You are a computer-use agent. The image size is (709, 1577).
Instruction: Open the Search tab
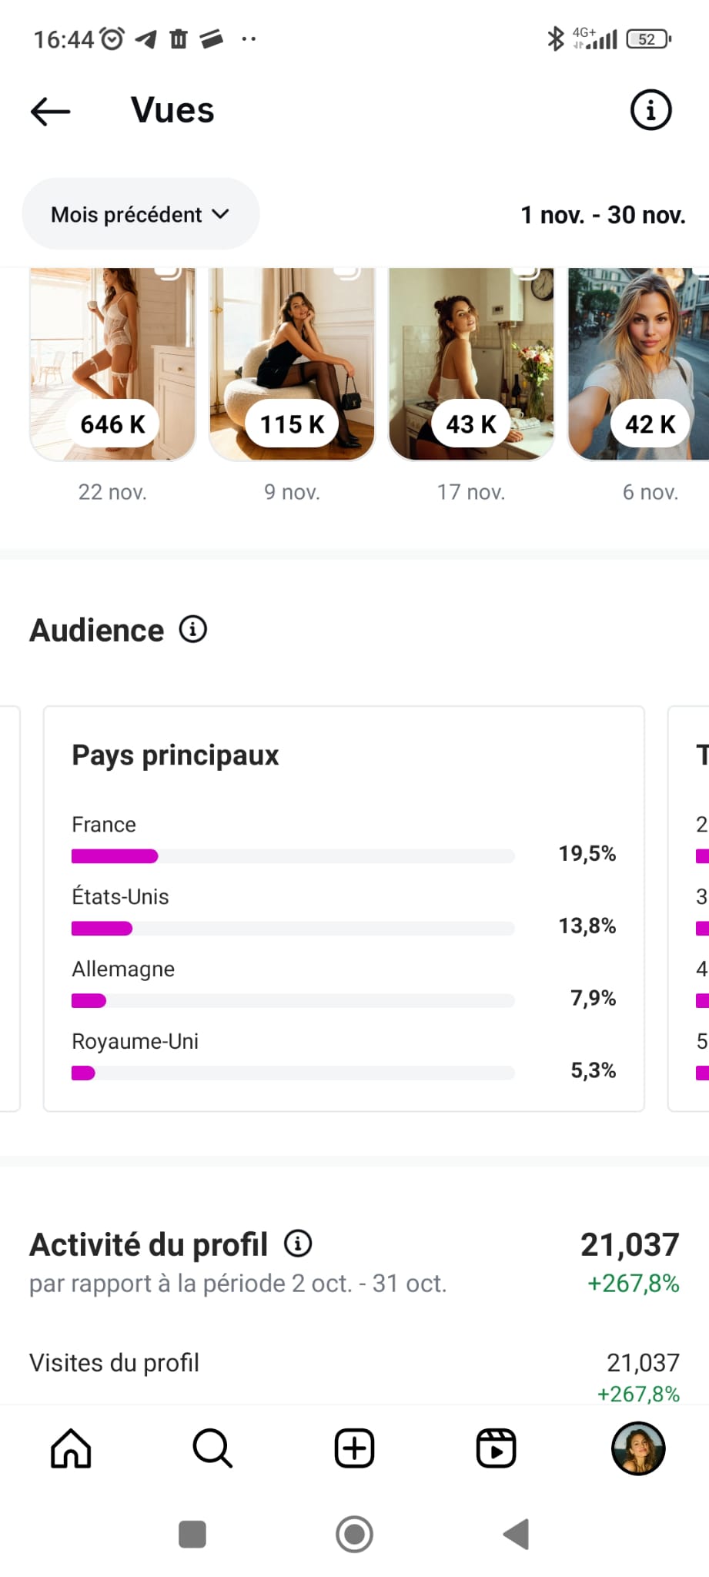(x=212, y=1448)
